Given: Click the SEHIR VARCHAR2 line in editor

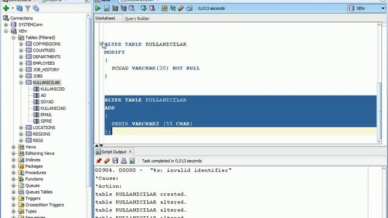Looking at the screenshot, I should click(152, 124).
